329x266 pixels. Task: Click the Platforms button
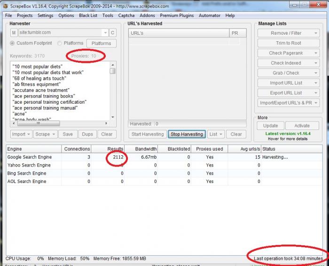tap(102, 43)
